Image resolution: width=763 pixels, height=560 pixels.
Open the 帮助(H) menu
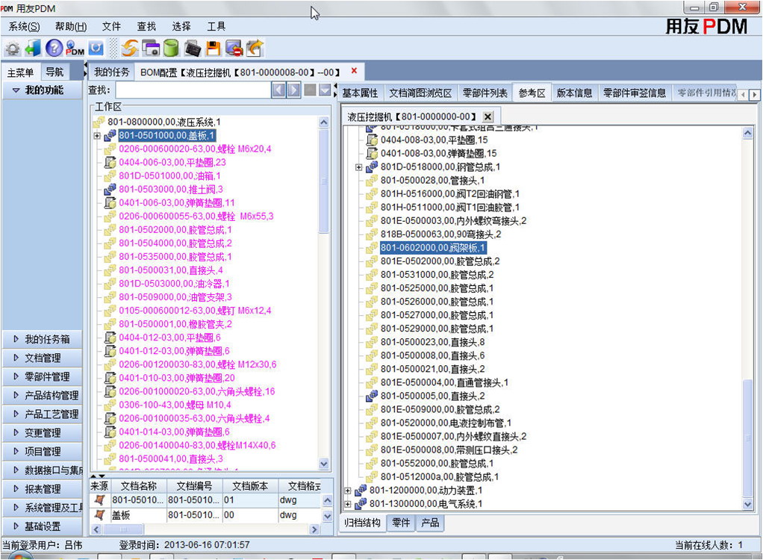click(x=71, y=27)
